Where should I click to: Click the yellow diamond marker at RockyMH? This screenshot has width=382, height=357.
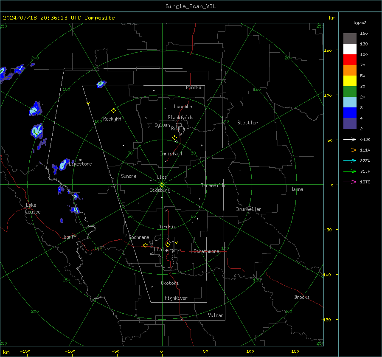(113, 111)
